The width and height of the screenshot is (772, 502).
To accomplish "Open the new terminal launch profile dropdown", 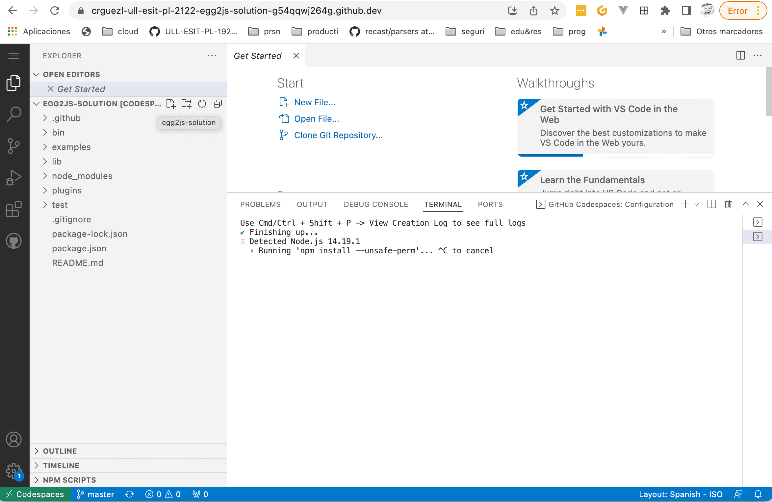I will pyautogui.click(x=696, y=204).
